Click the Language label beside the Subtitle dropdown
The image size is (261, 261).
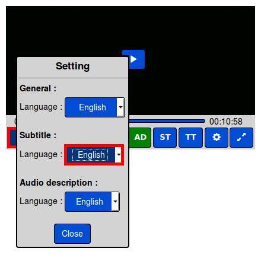41,154
